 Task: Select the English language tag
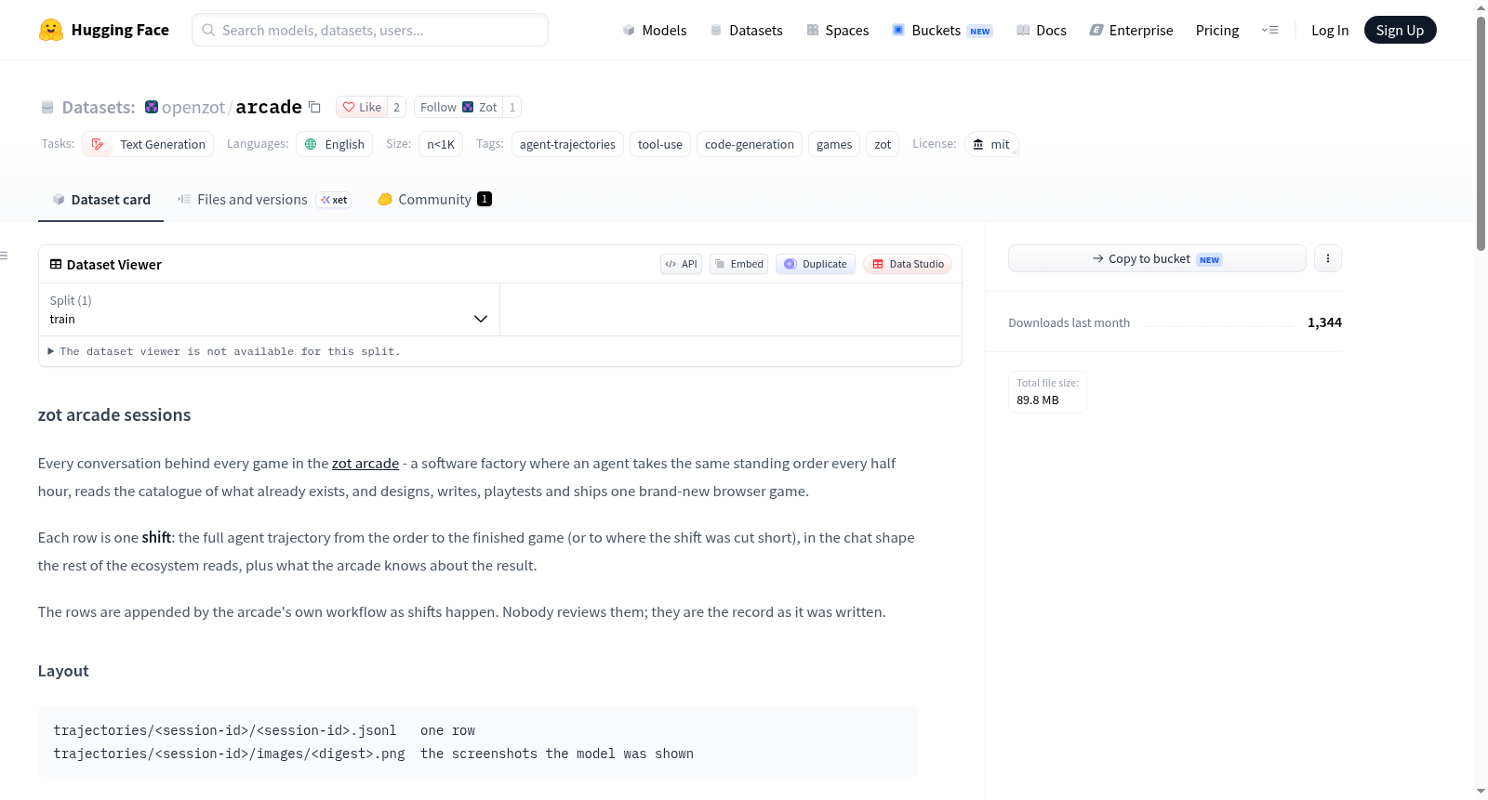[335, 144]
